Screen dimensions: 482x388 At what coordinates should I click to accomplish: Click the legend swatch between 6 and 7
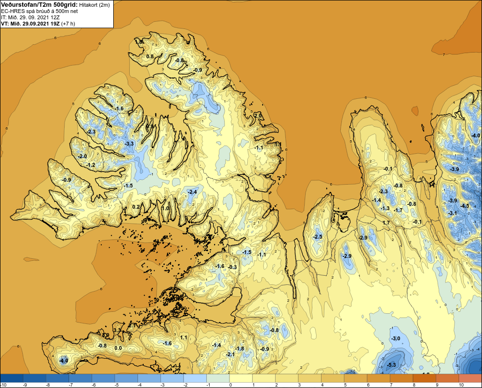point(378,378)
